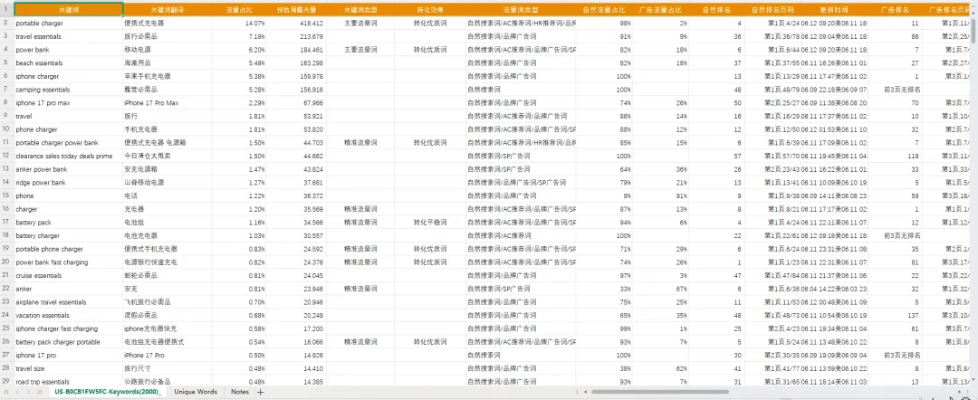Select the 自然流量占比 header cell

pyautogui.click(x=604, y=10)
